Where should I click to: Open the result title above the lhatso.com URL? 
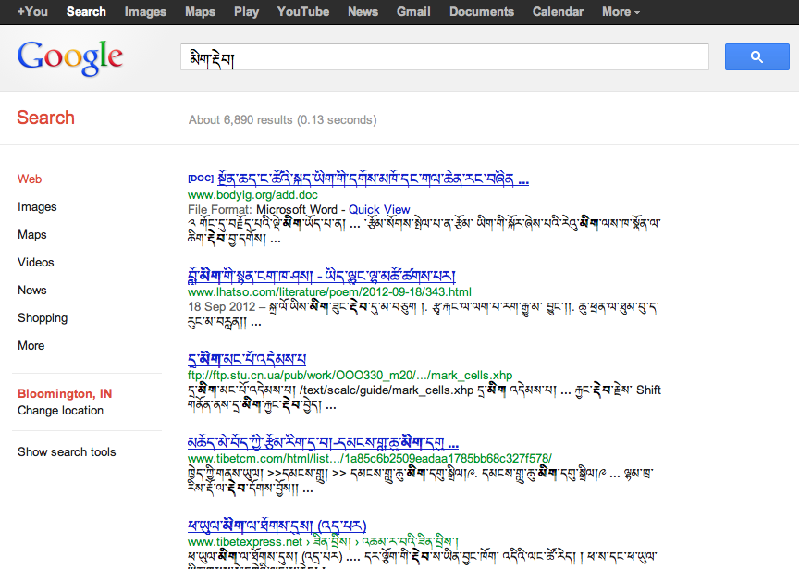[322, 276]
